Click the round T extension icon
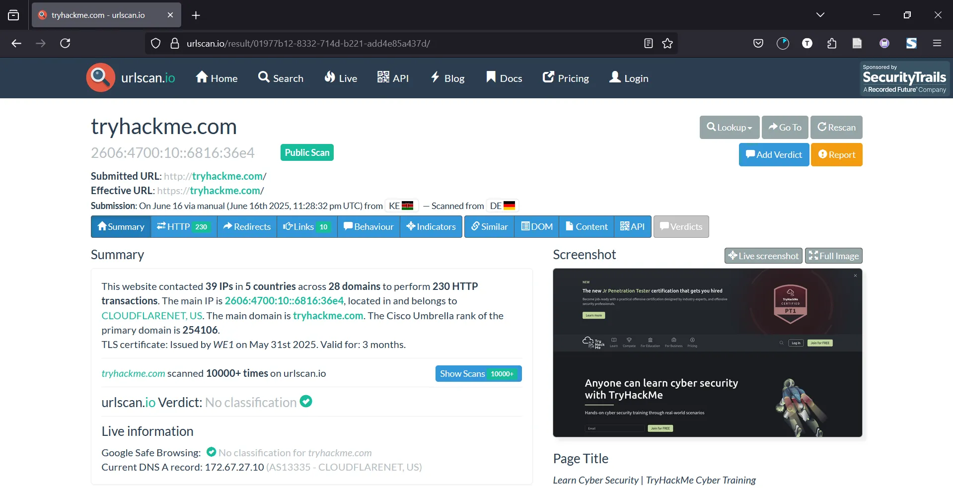The width and height of the screenshot is (953, 488). [807, 43]
